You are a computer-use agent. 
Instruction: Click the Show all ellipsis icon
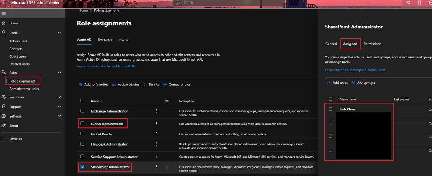point(4,139)
